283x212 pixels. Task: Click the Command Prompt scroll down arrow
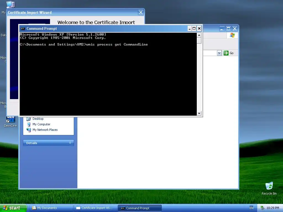pos(199,113)
